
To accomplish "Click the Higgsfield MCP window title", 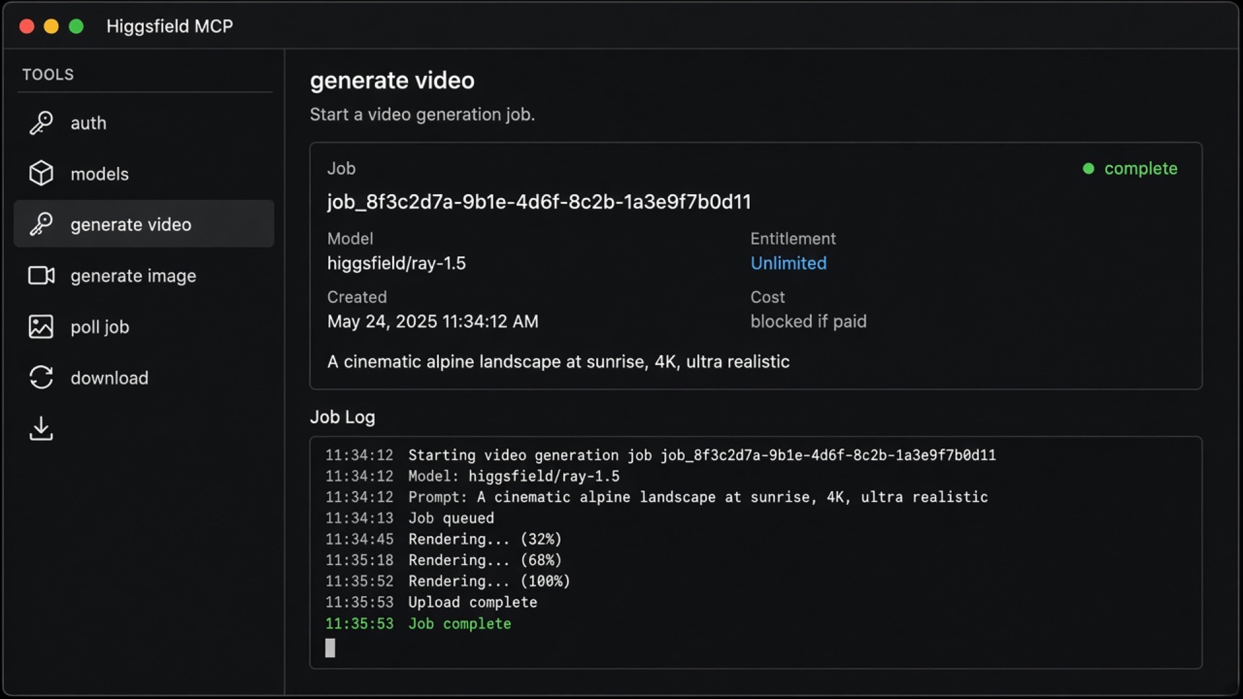I will [x=170, y=26].
